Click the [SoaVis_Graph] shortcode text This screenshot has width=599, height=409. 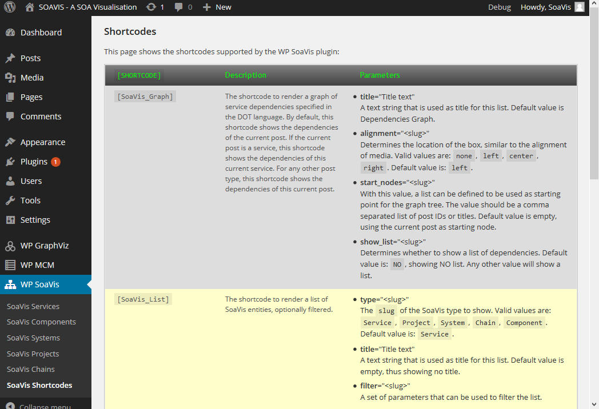[145, 97]
